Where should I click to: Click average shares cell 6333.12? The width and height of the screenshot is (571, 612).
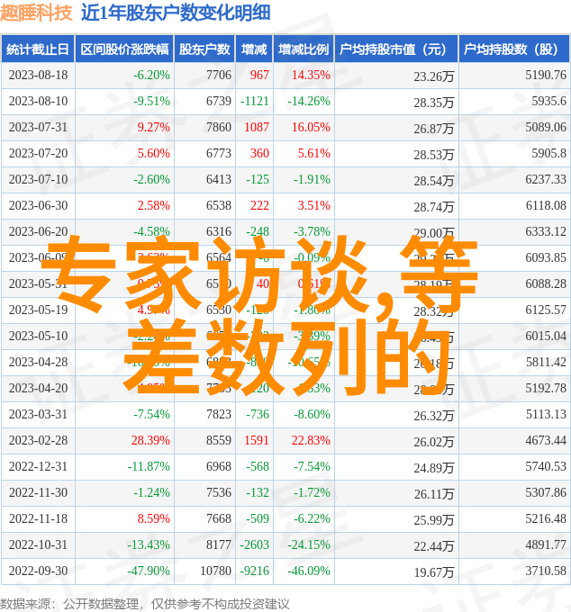tap(546, 232)
